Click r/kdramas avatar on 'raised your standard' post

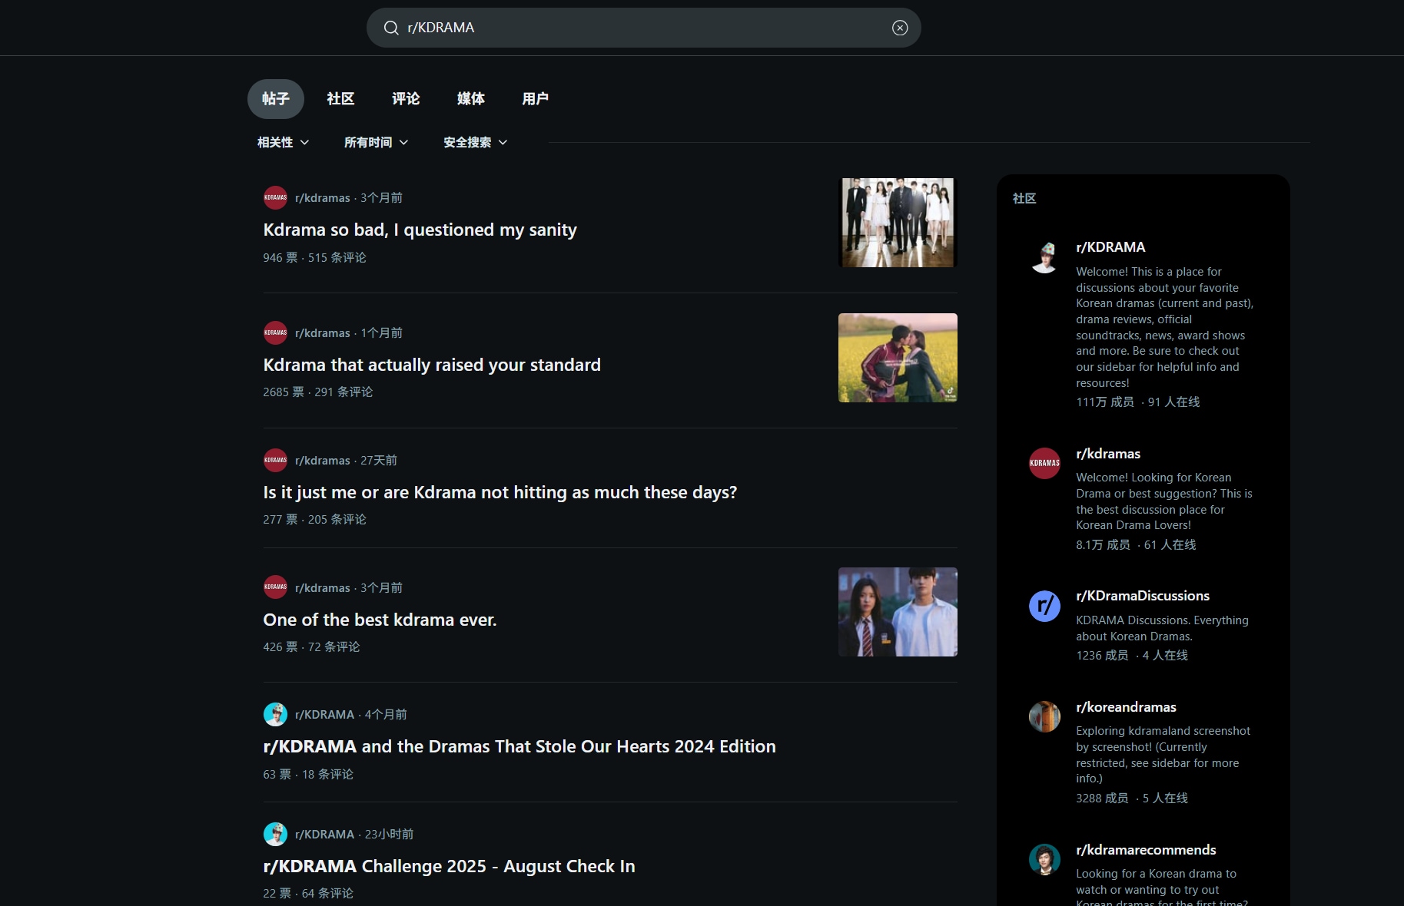(275, 333)
